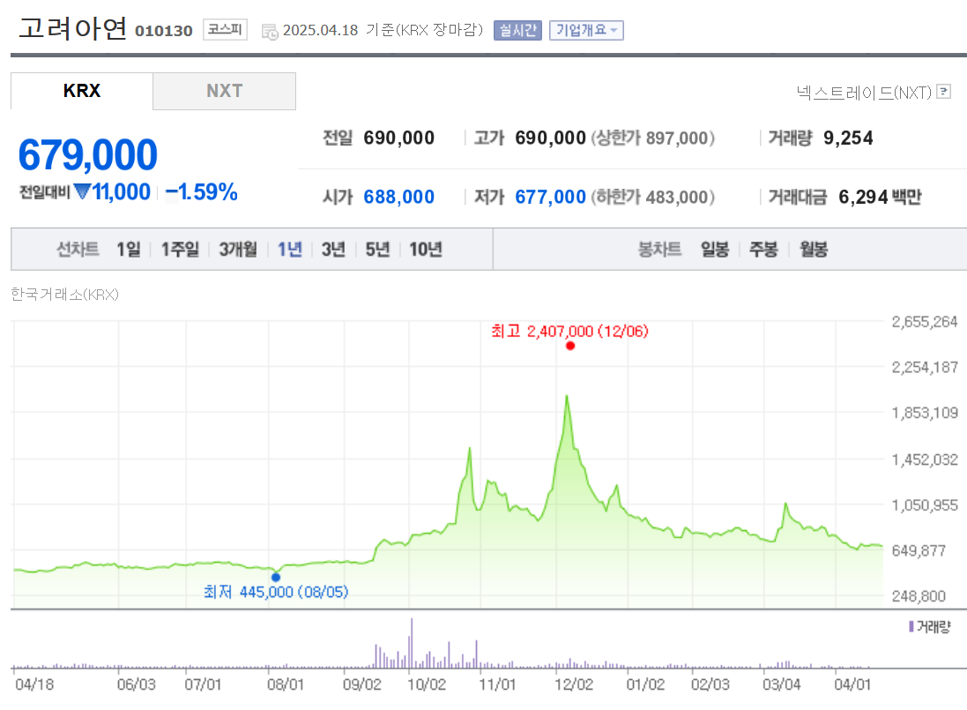This screenshot has height=710, width=967.
Task: Click the 봉차트 section label
Action: [659, 250]
